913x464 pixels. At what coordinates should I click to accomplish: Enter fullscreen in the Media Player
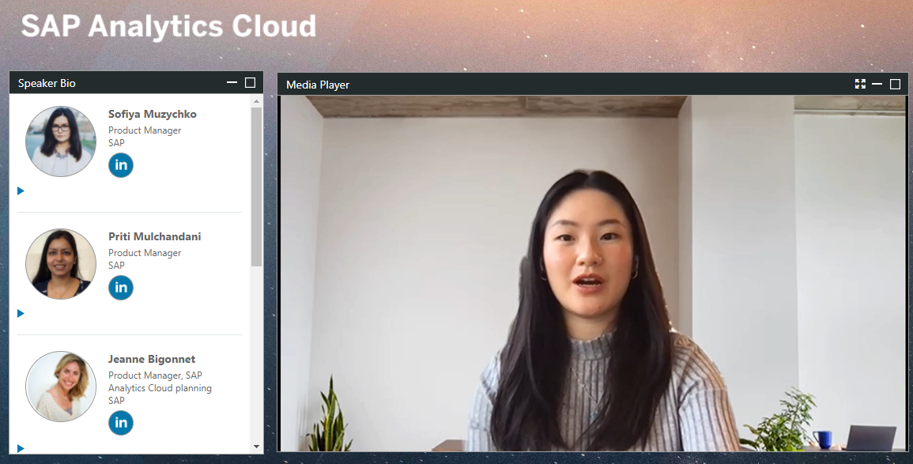860,84
